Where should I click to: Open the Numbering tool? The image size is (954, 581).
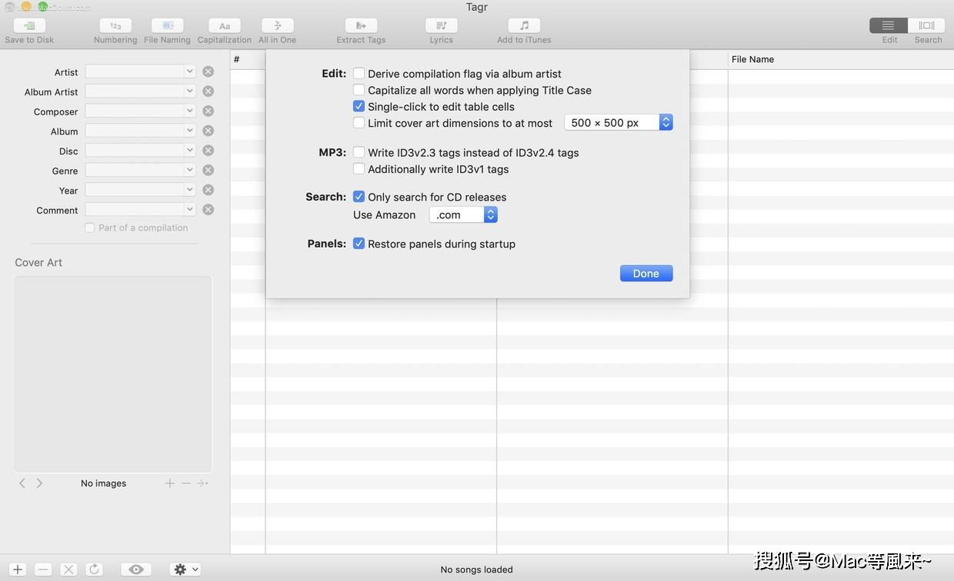click(115, 26)
